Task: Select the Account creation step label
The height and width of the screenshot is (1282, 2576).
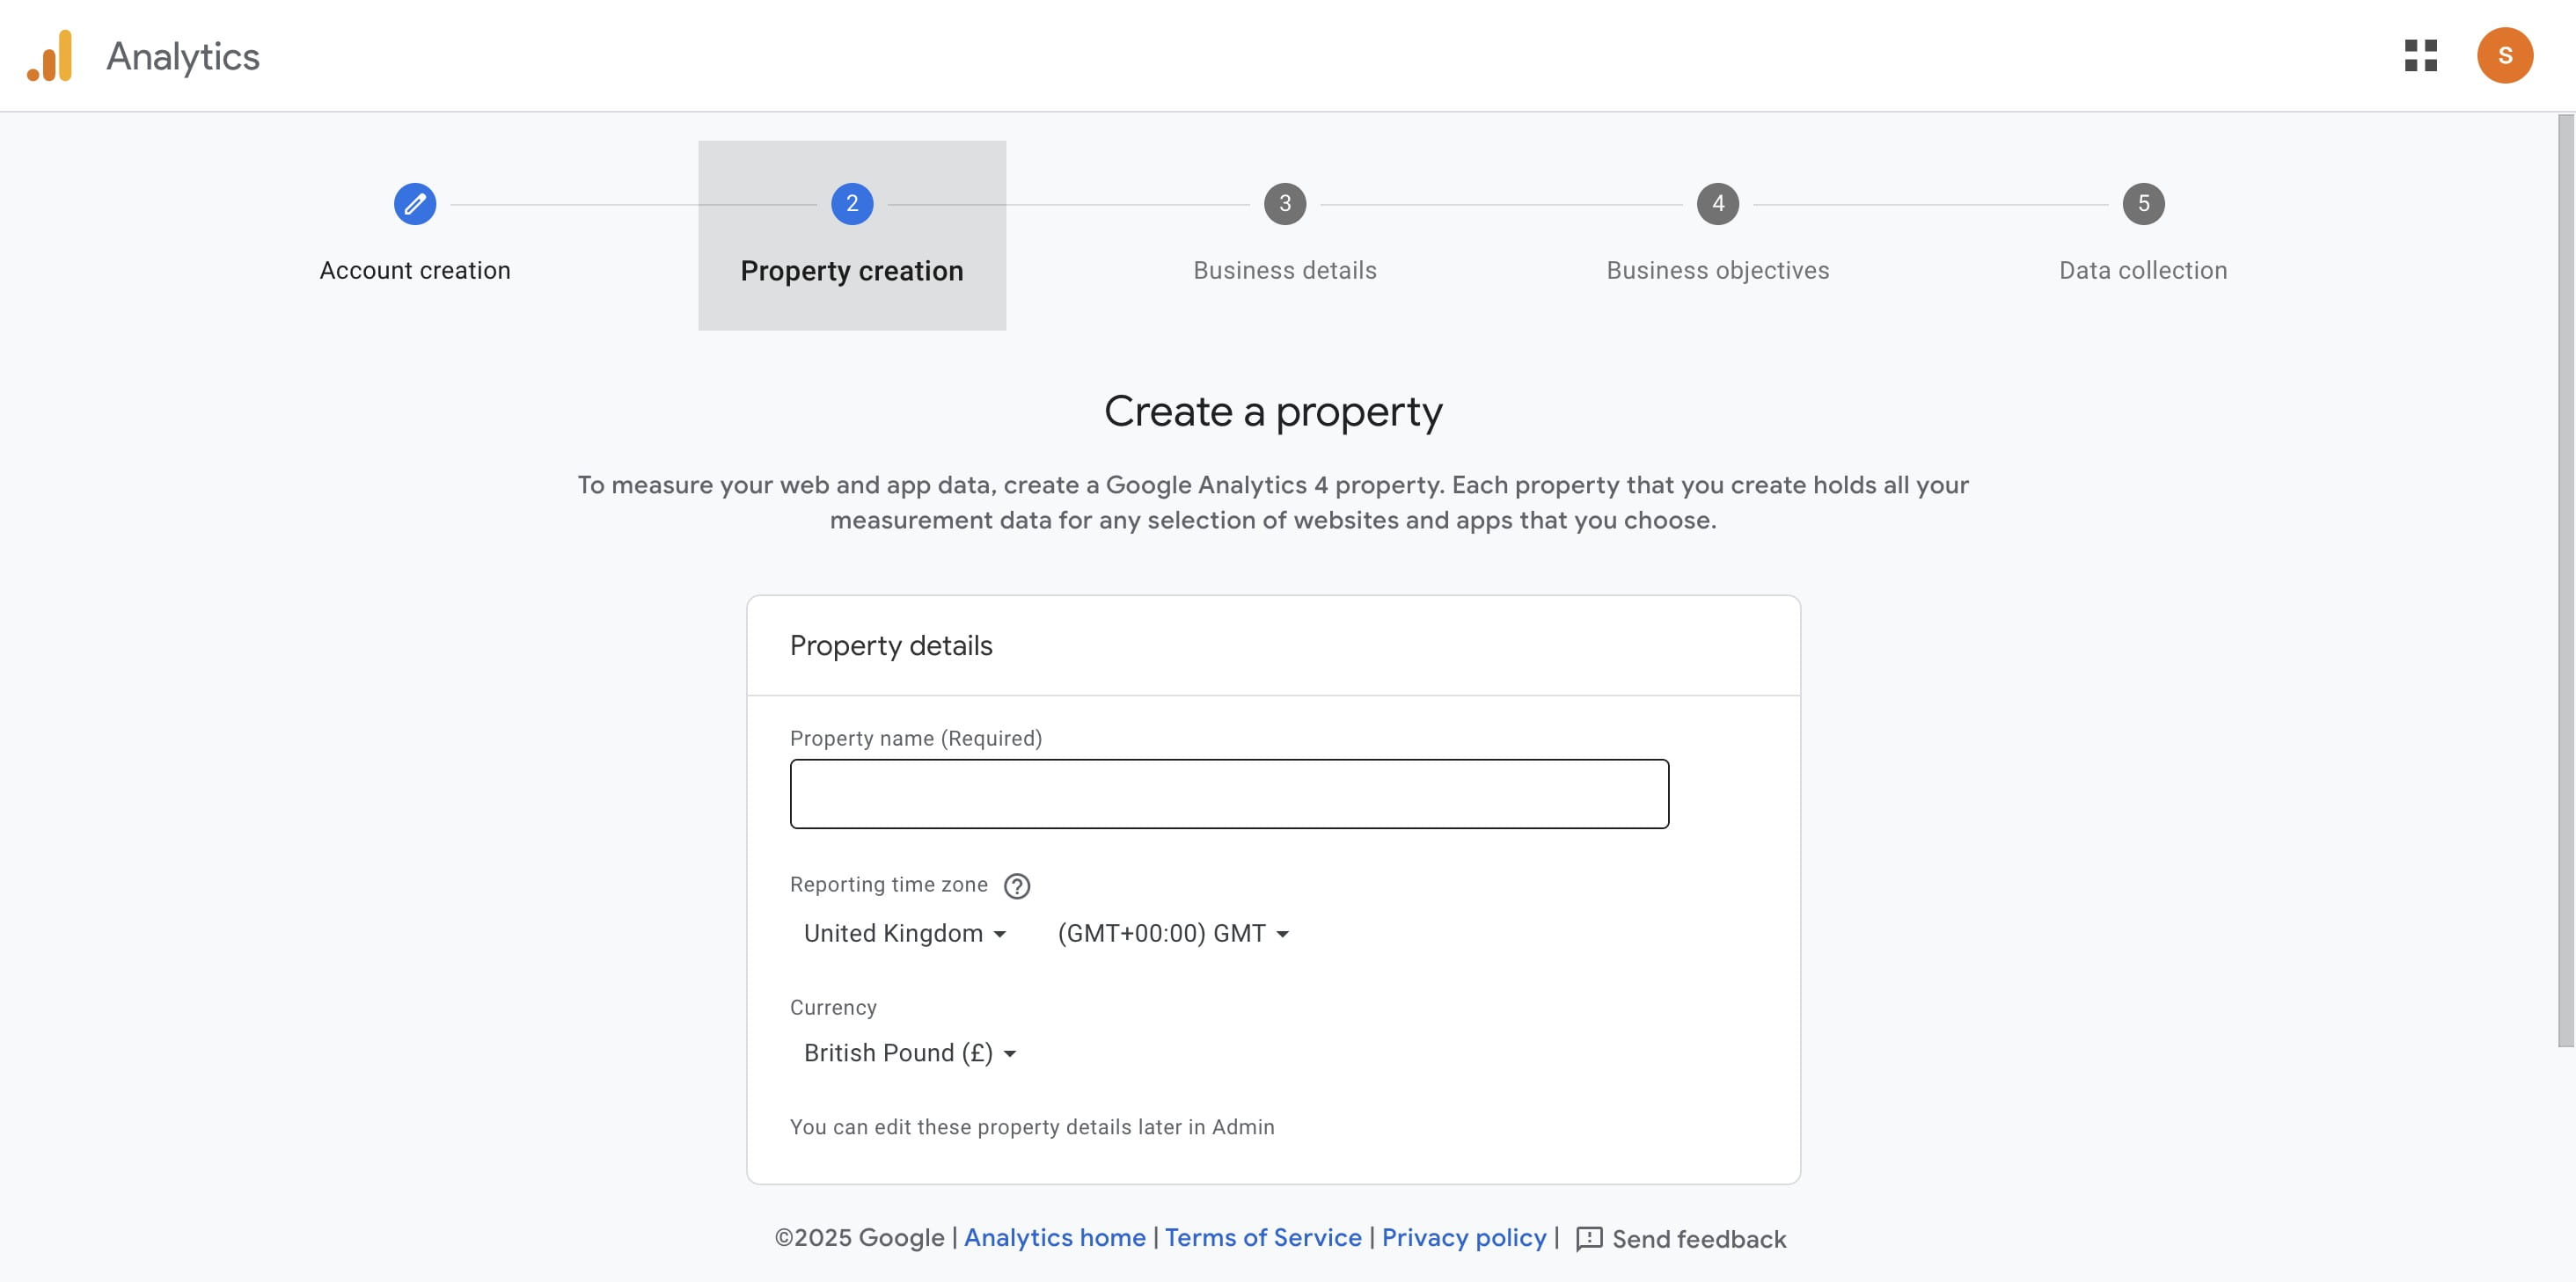Action: tap(415, 270)
